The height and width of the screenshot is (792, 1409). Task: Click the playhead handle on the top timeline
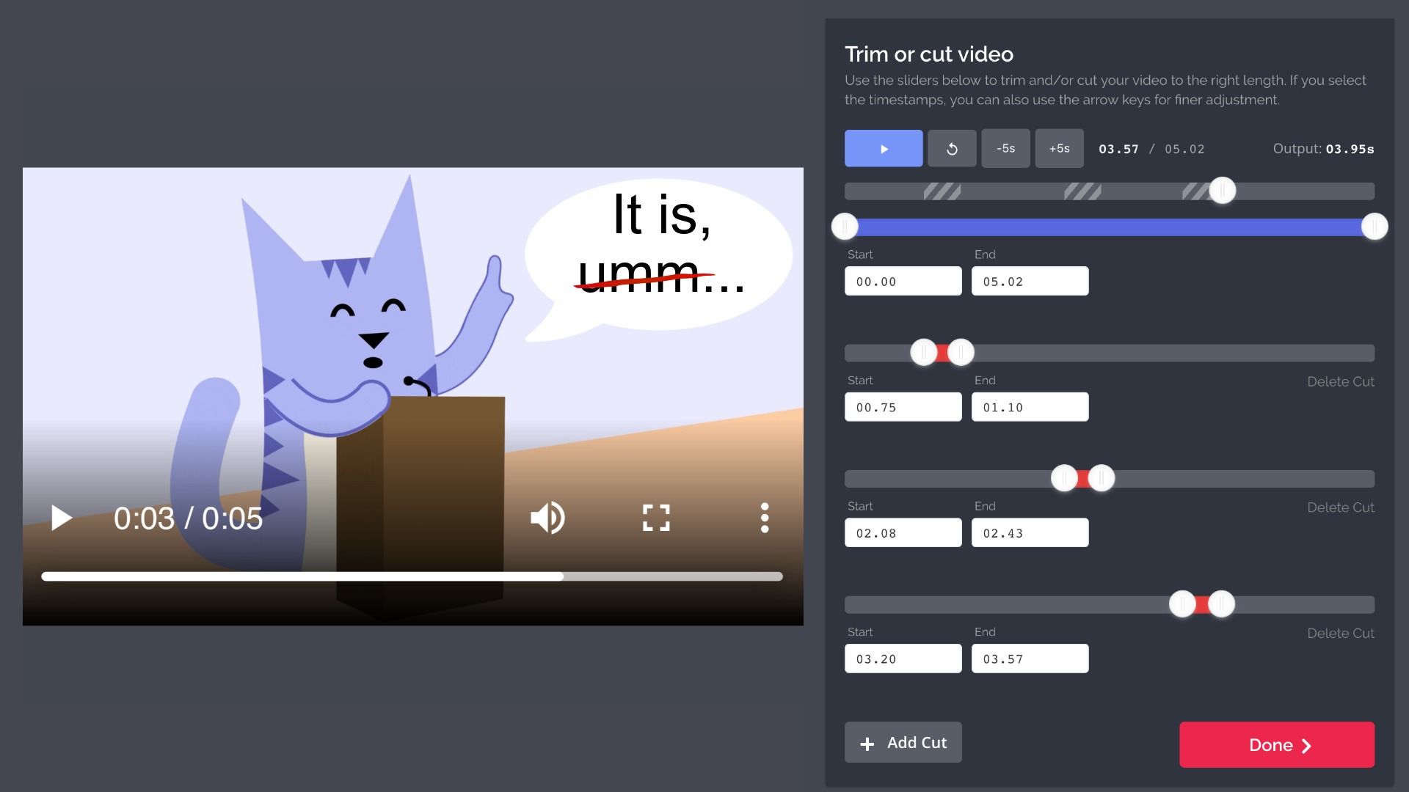(1222, 190)
